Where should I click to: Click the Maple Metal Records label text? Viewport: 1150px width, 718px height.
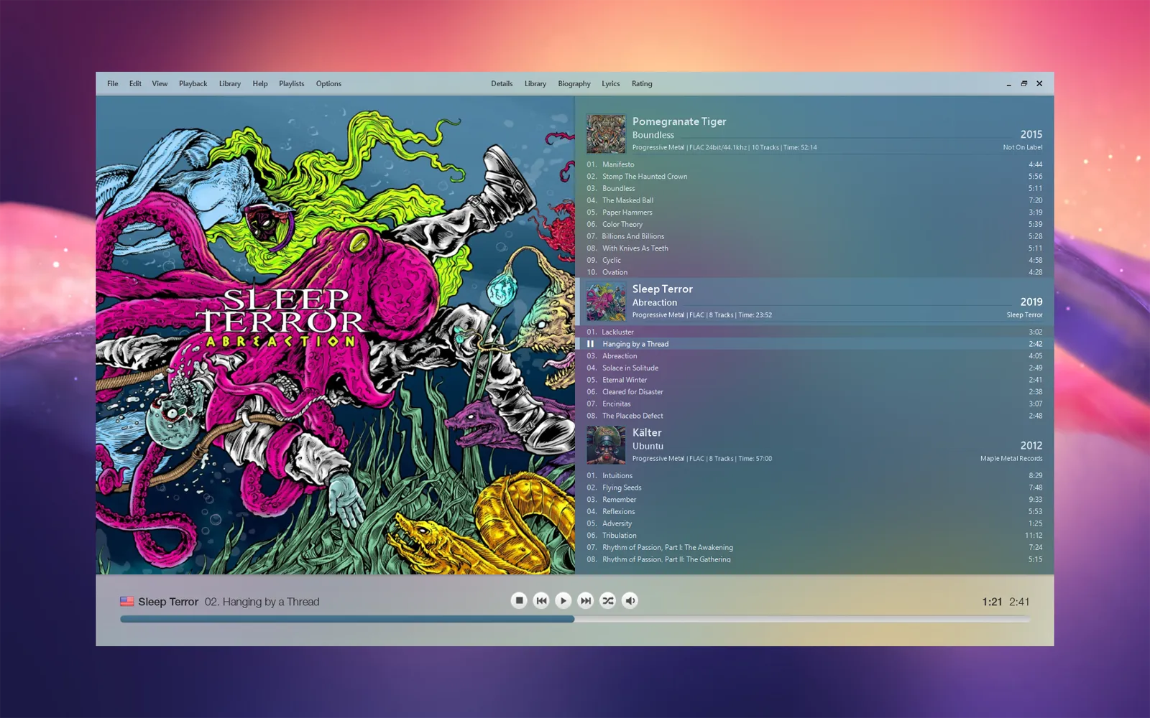[x=1011, y=459]
